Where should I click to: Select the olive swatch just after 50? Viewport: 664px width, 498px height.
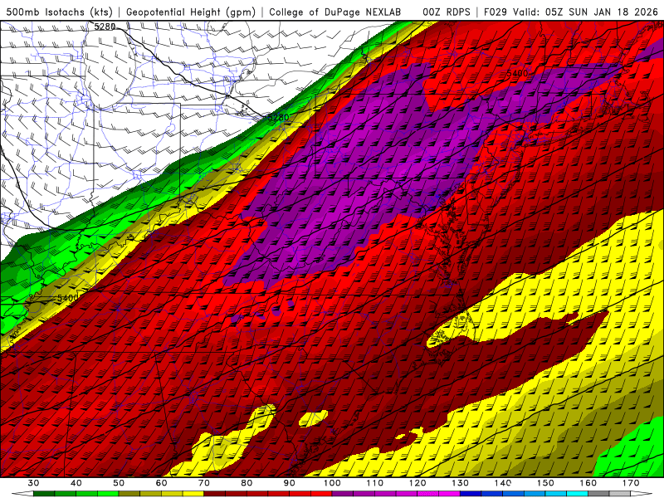(x=129, y=494)
